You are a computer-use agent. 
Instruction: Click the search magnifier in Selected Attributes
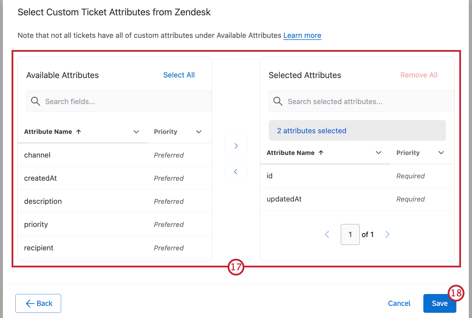(278, 101)
